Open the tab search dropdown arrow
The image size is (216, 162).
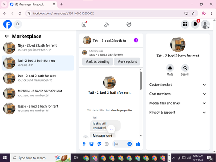pos(4,4)
